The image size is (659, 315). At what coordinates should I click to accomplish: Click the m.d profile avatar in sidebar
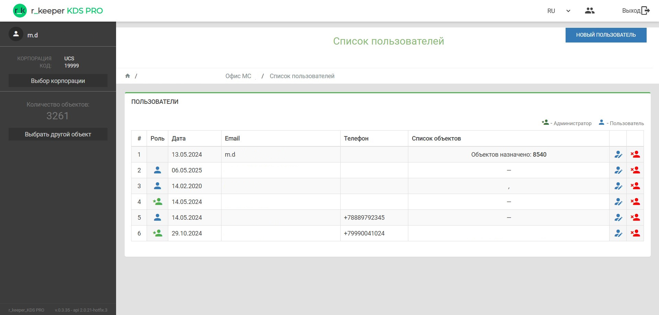coord(16,34)
